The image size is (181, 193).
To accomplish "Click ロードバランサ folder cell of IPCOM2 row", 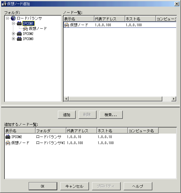I will [x=49, y=137].
